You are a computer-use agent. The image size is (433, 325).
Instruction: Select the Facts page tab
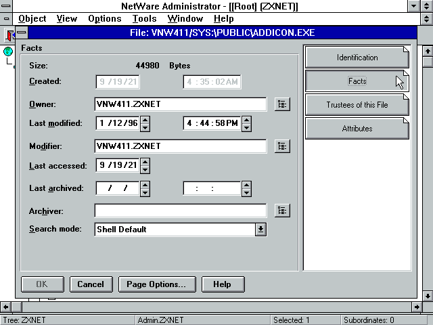point(357,81)
